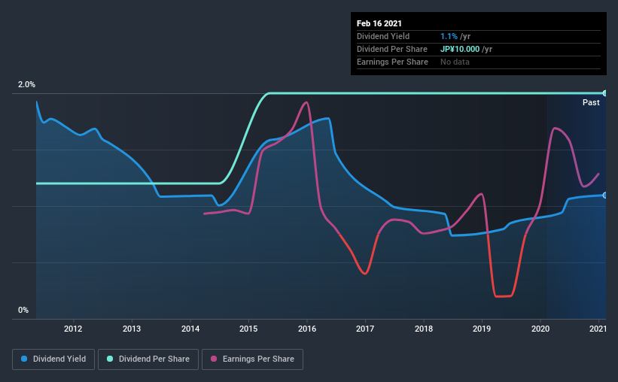Click the Dividend Yield row label in tooltip

click(383, 36)
